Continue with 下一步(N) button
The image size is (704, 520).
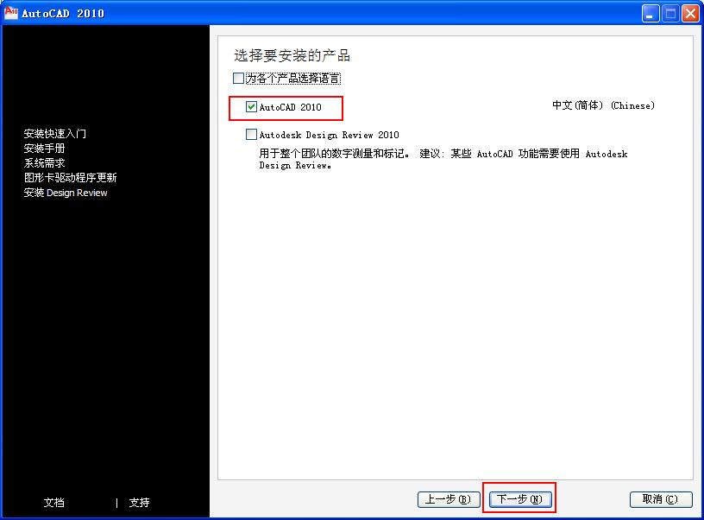coord(520,499)
